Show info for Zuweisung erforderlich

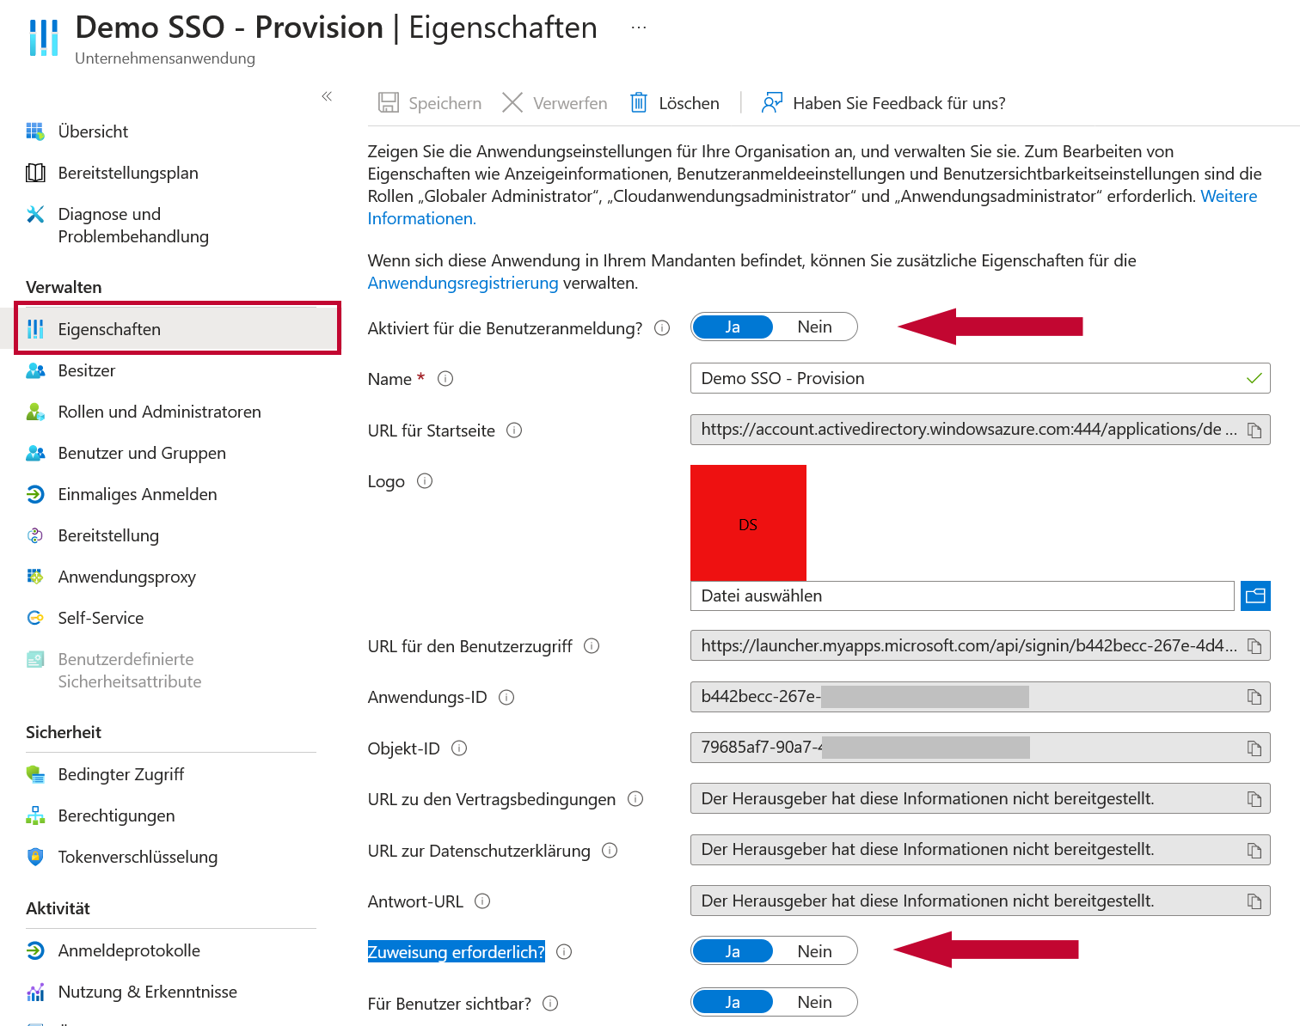tap(564, 951)
